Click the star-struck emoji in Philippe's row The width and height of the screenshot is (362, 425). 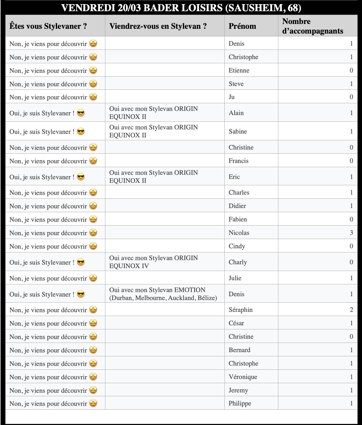93,404
